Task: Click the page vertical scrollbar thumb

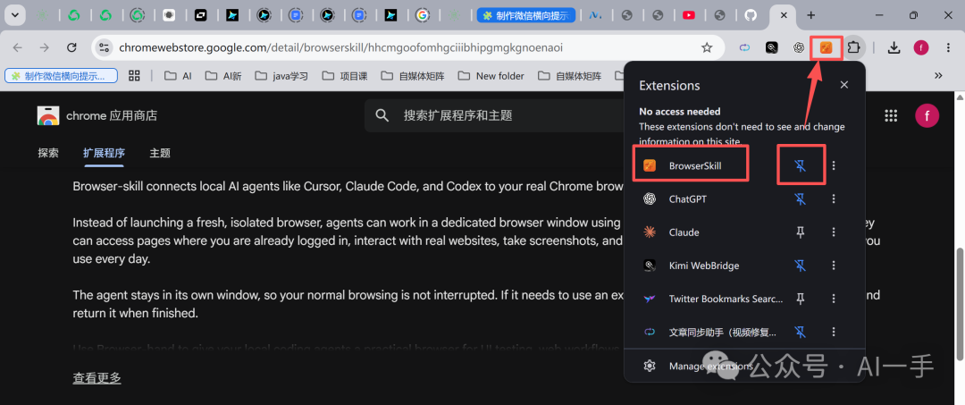Action: pyautogui.click(x=959, y=303)
